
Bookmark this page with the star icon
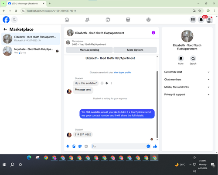[x=200, y=11]
